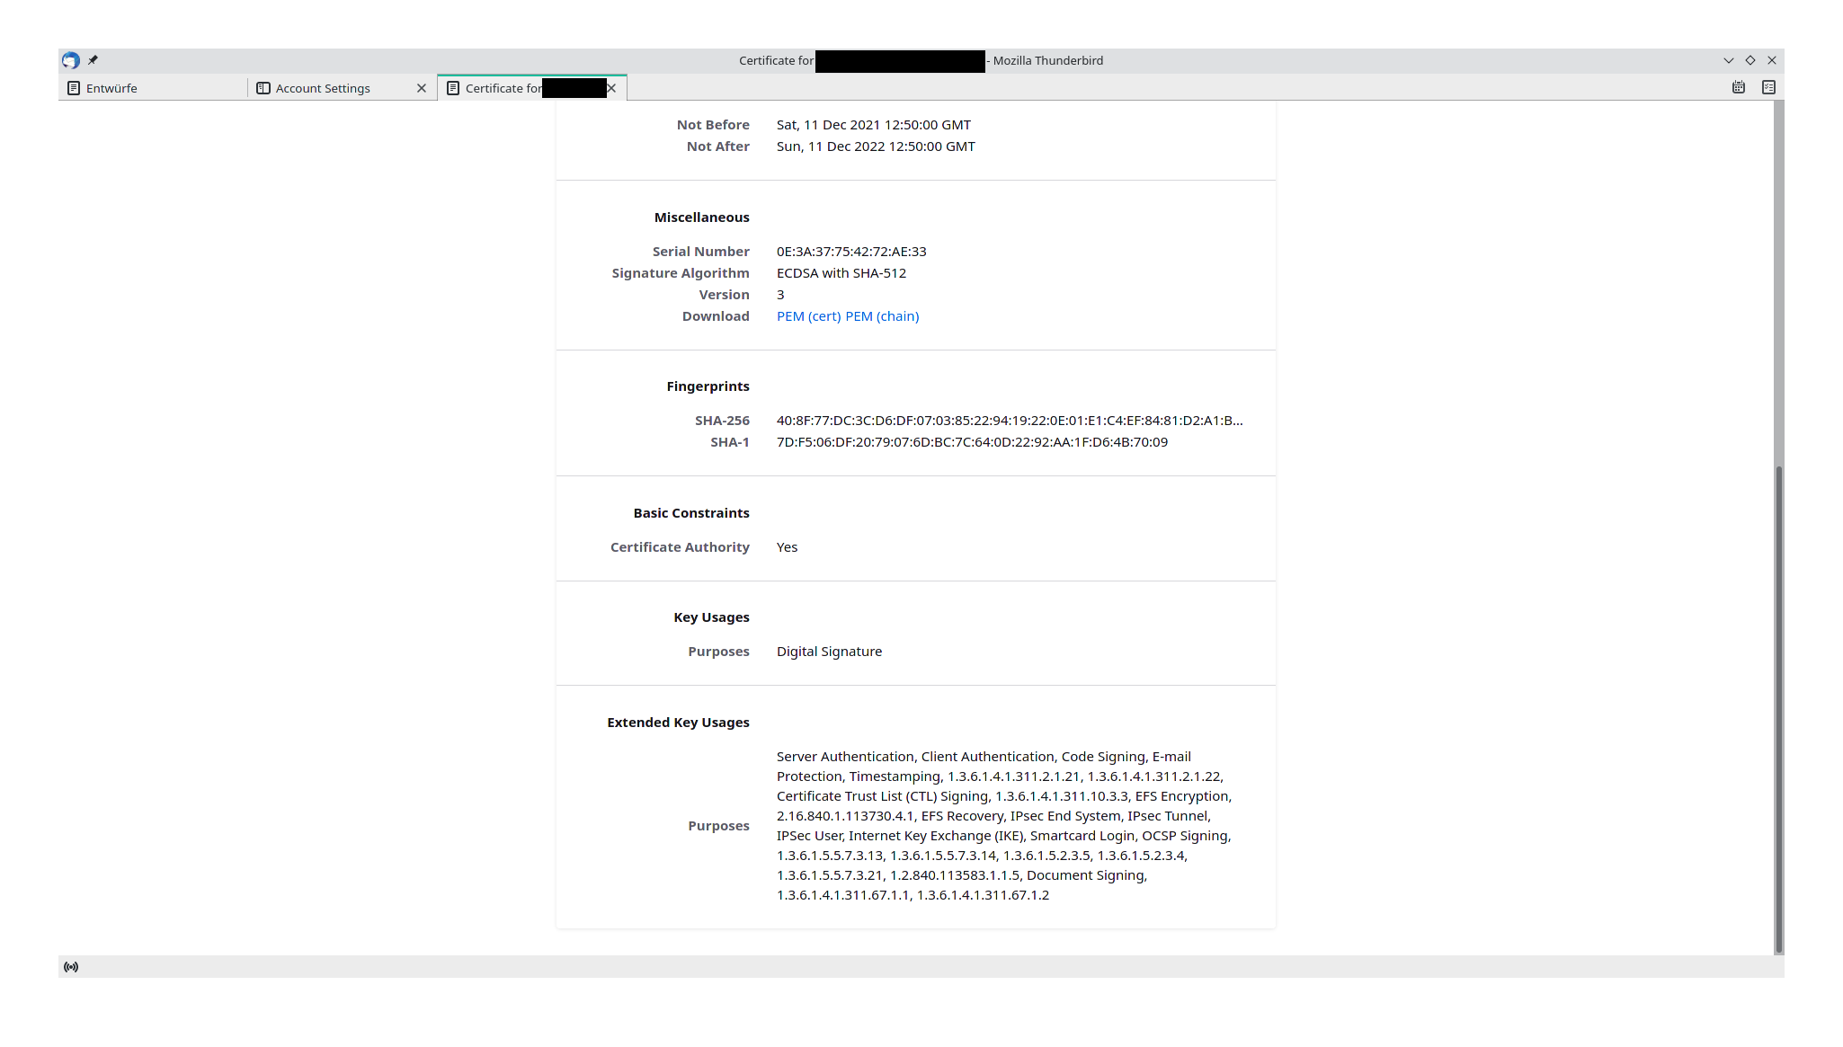The image size is (1843, 1047).
Task: Switch to the Account Settings tab
Action: coord(323,88)
